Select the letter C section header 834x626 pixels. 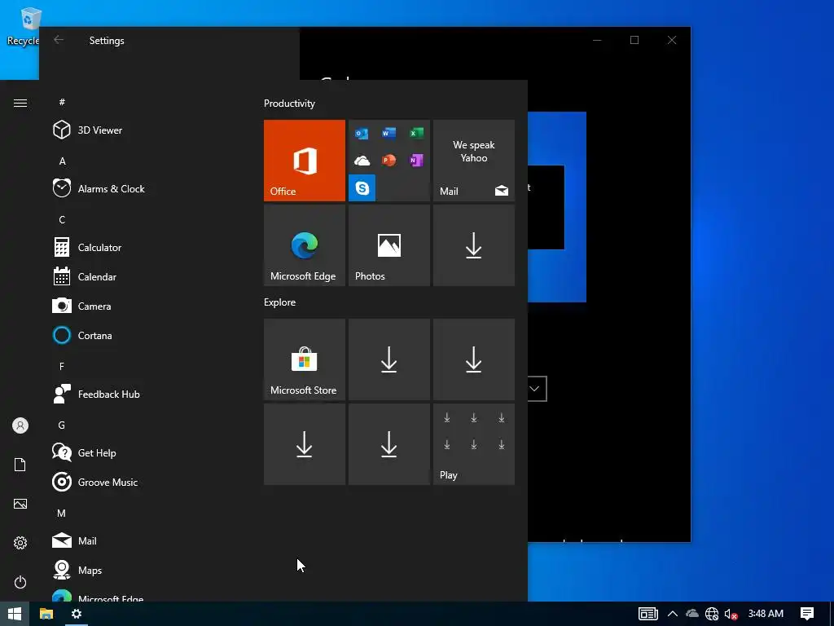click(62, 219)
